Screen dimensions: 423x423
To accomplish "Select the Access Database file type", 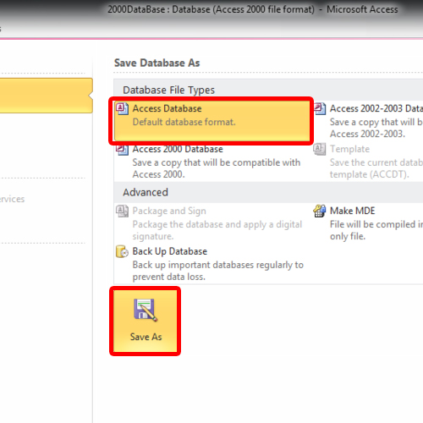I will [211, 121].
